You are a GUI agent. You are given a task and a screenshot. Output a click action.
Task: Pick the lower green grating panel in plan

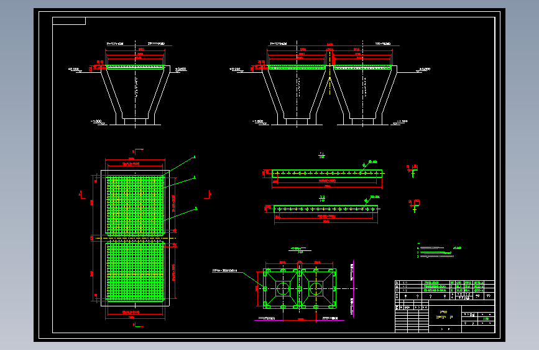[136, 271]
